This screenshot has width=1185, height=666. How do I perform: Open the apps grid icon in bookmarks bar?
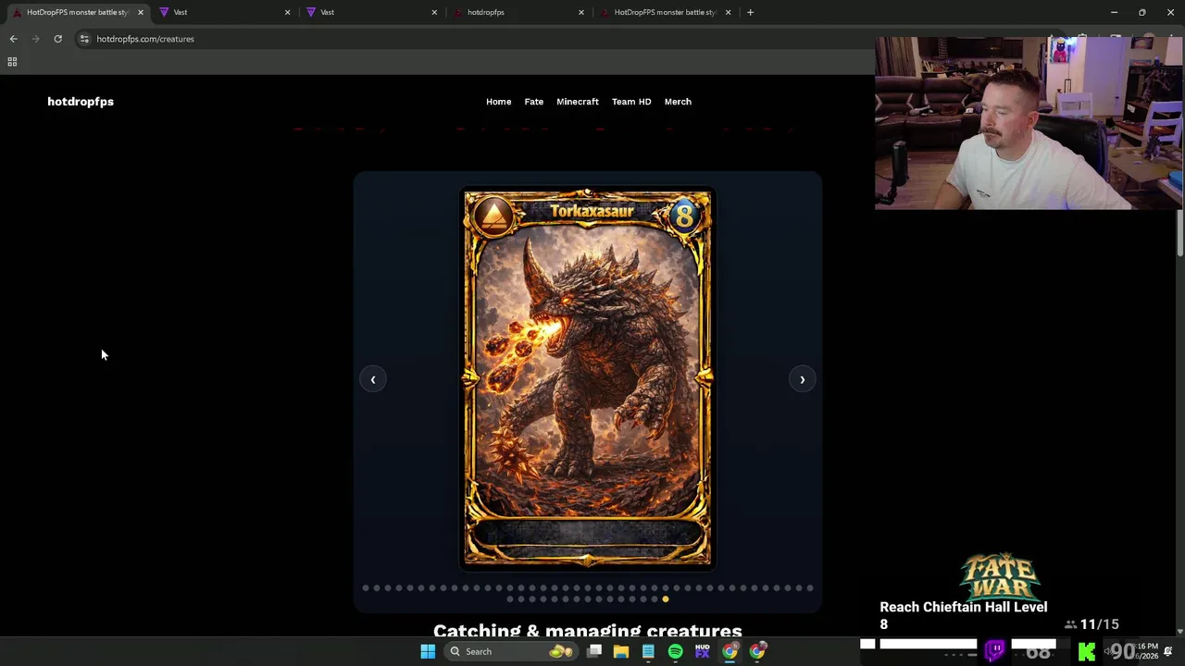[12, 62]
